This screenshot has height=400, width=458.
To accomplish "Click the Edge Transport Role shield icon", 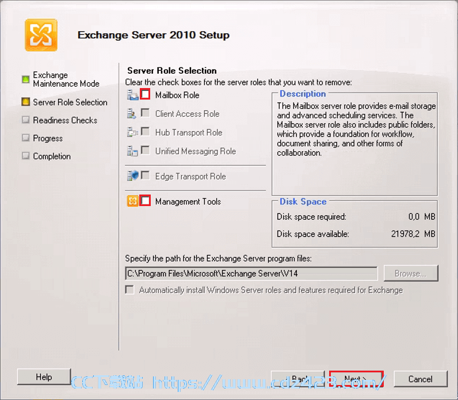I will tap(132, 176).
